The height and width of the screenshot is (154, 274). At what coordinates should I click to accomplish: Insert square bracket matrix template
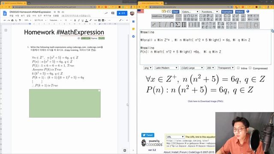(249, 25)
